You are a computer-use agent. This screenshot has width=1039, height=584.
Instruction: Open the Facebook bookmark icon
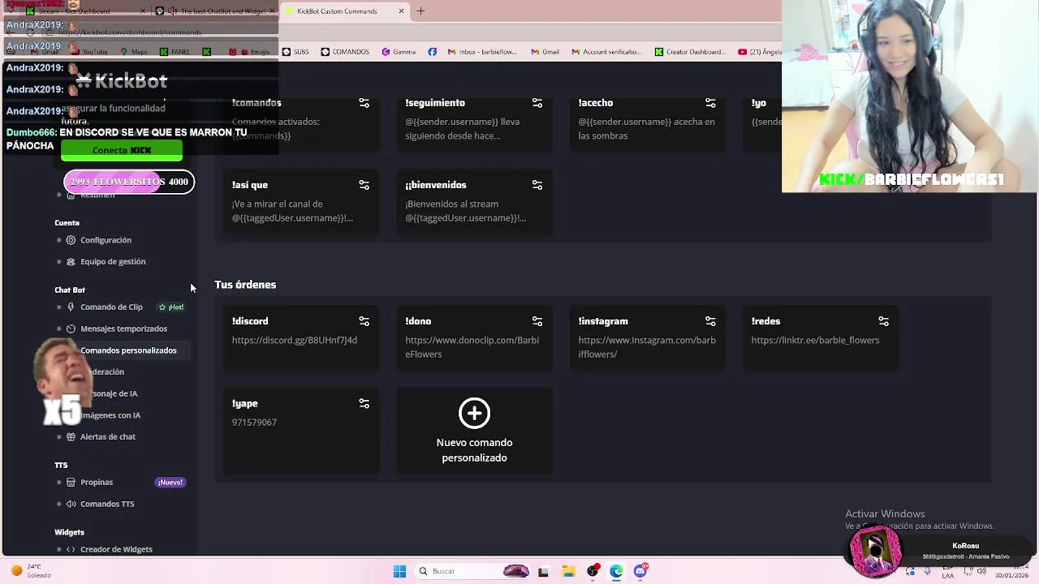coord(432,52)
